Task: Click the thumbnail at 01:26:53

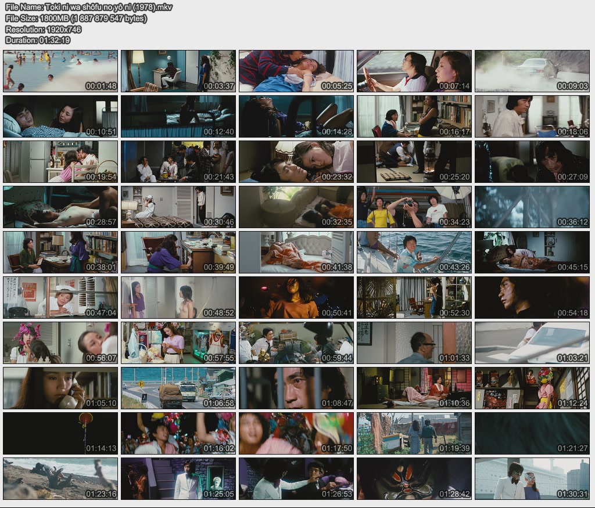Action: pos(296,478)
